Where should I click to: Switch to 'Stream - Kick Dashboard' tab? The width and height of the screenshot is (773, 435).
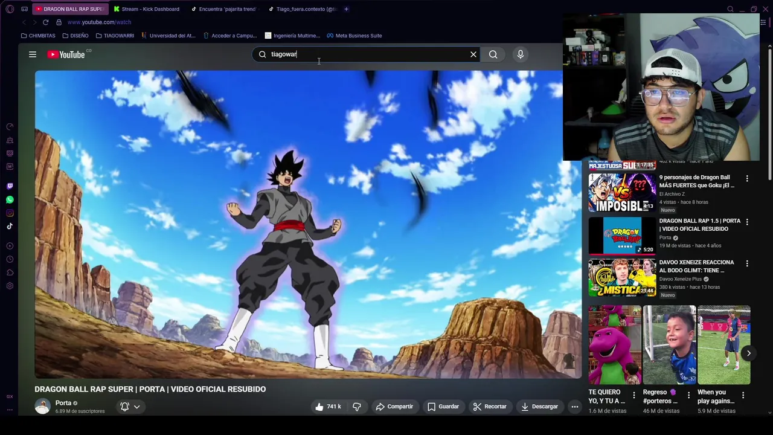click(x=146, y=9)
